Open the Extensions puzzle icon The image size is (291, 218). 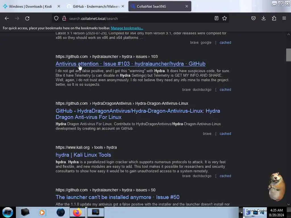point(274,18)
